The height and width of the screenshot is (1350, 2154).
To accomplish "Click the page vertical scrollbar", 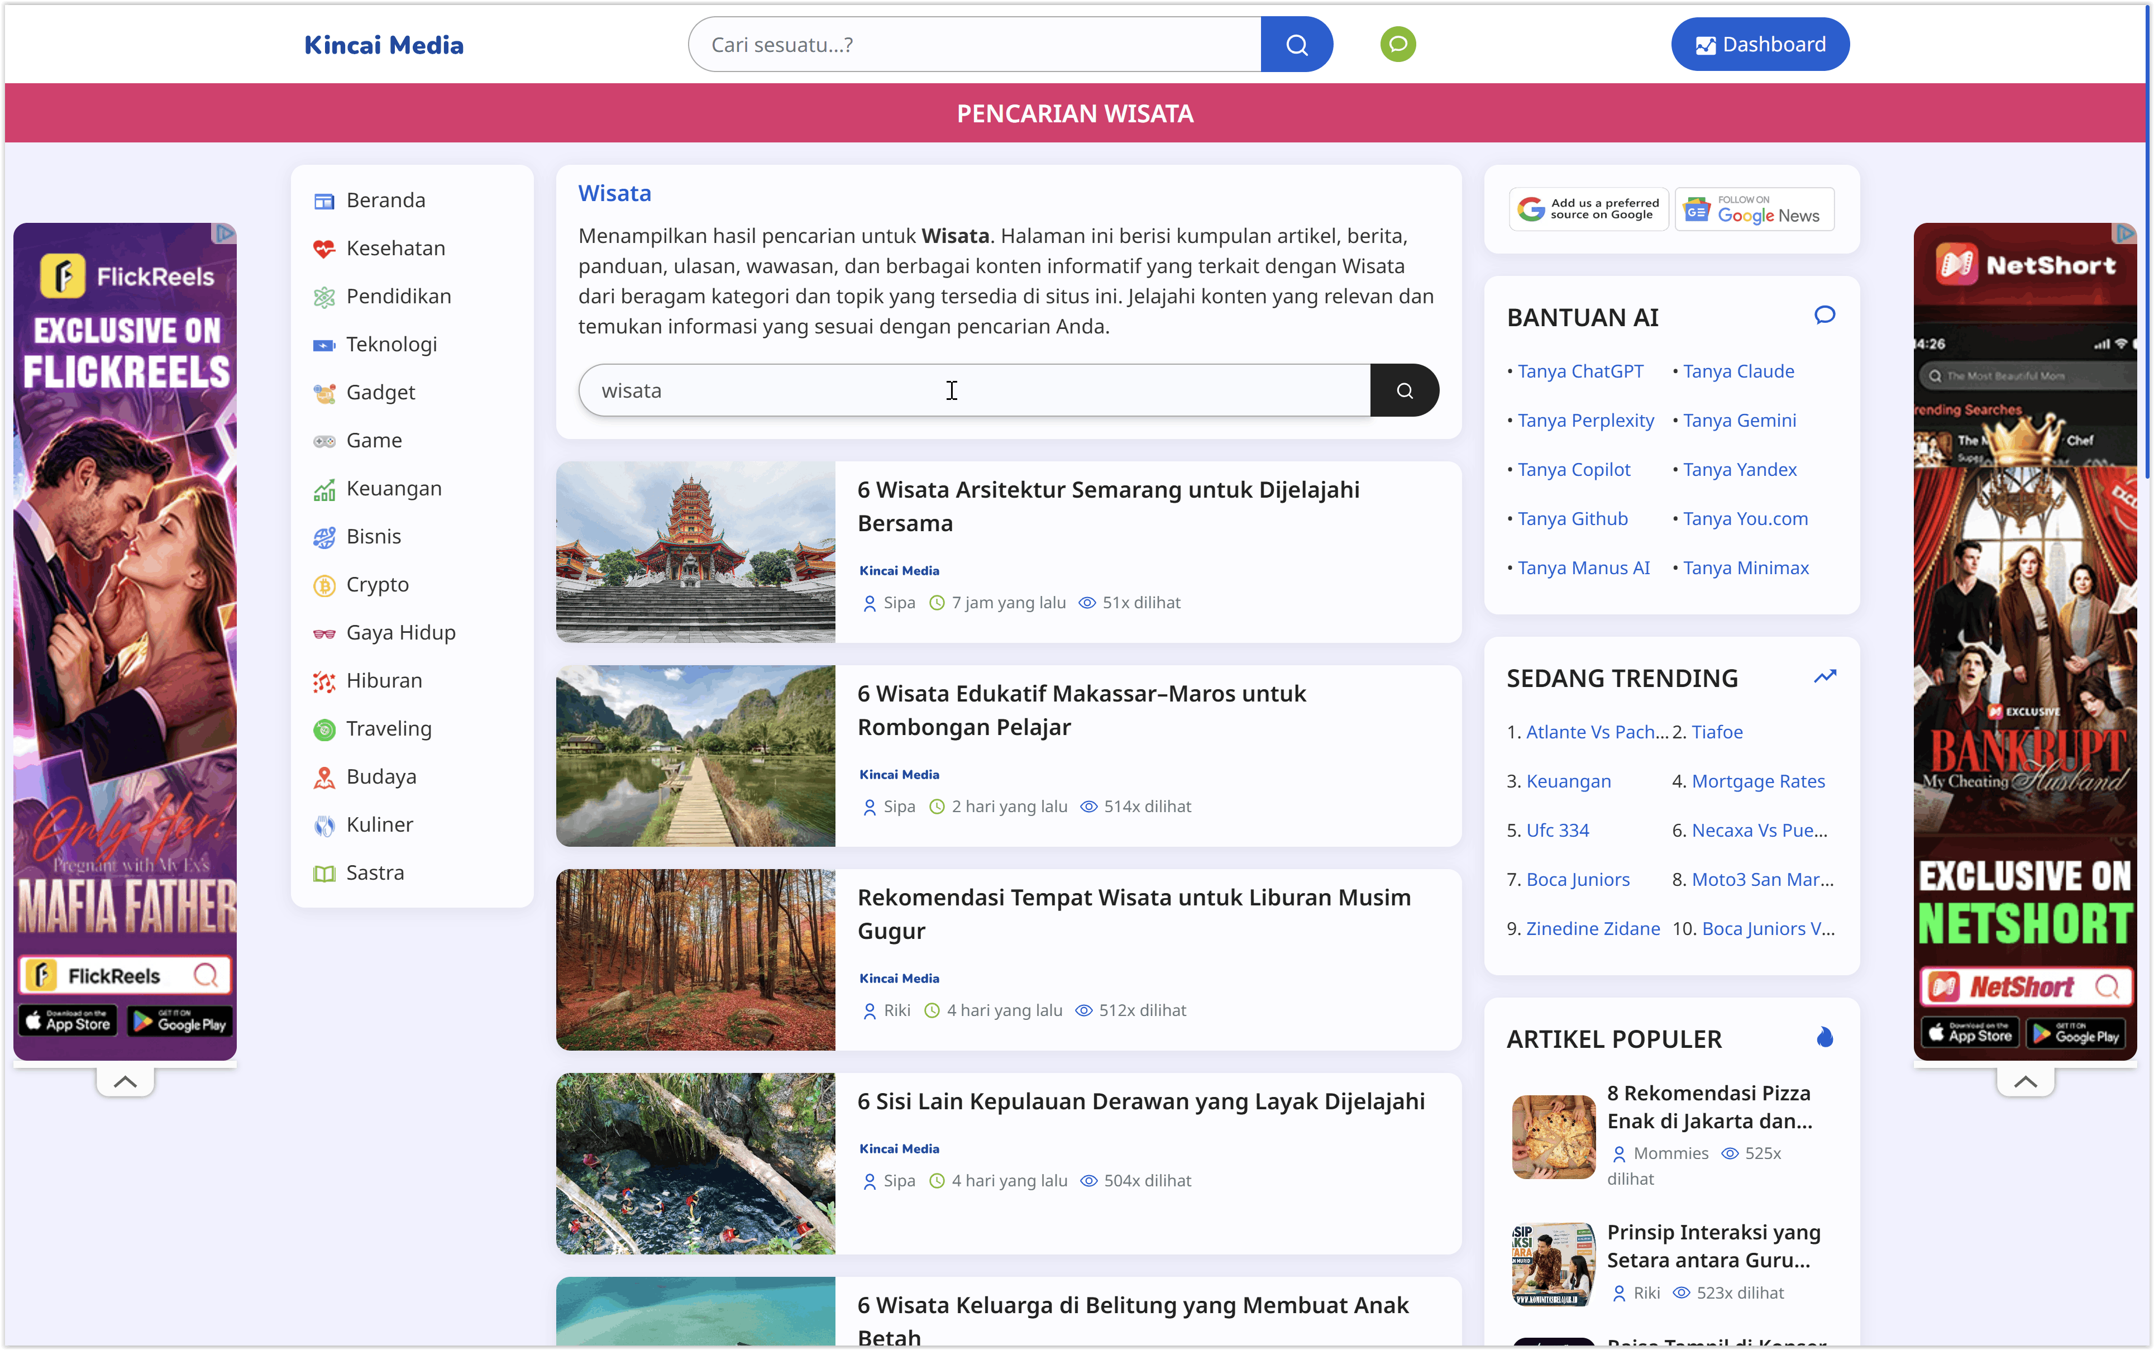I will pyautogui.click(x=2147, y=241).
